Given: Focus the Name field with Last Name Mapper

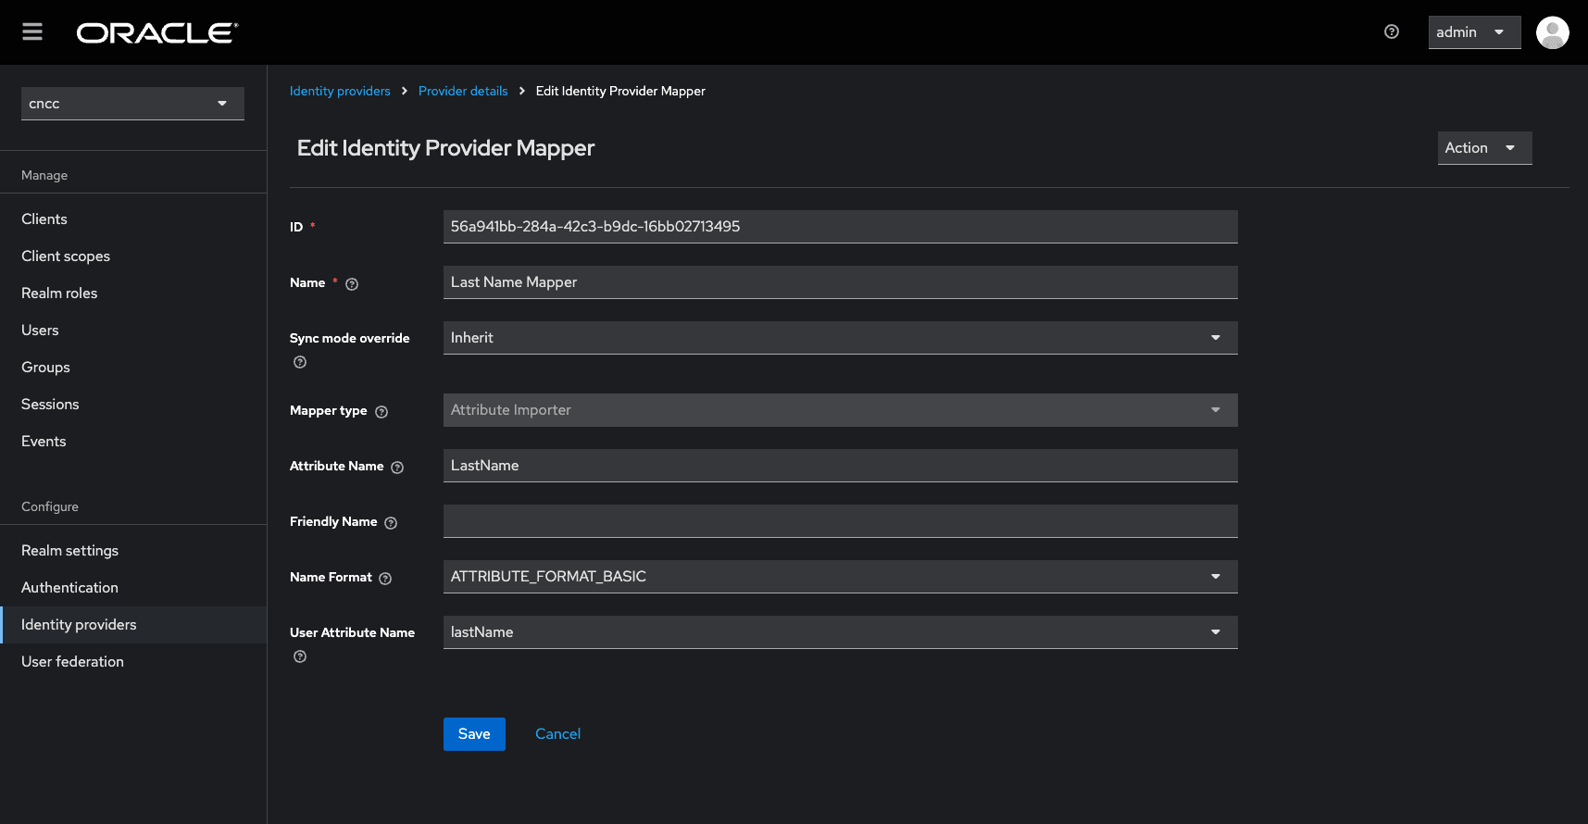Looking at the screenshot, I should click(840, 282).
